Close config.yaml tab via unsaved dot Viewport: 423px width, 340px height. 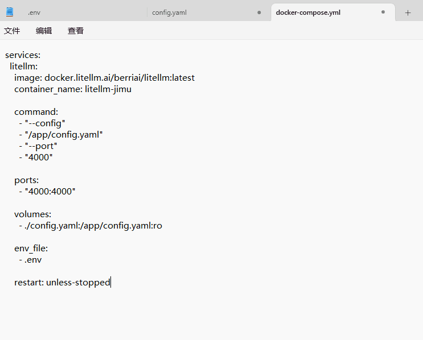click(x=259, y=13)
